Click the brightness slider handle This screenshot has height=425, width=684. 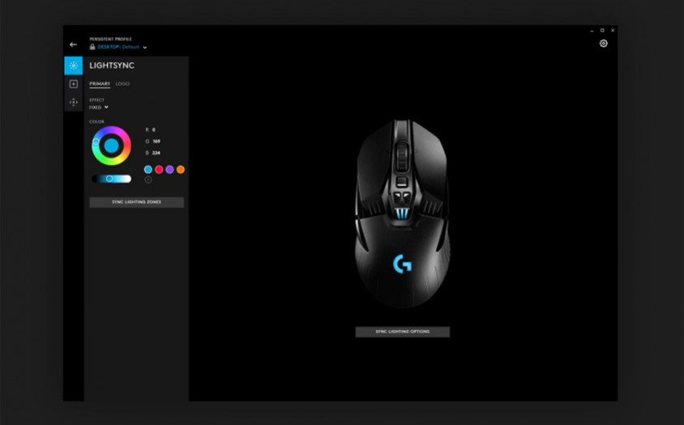[109, 179]
